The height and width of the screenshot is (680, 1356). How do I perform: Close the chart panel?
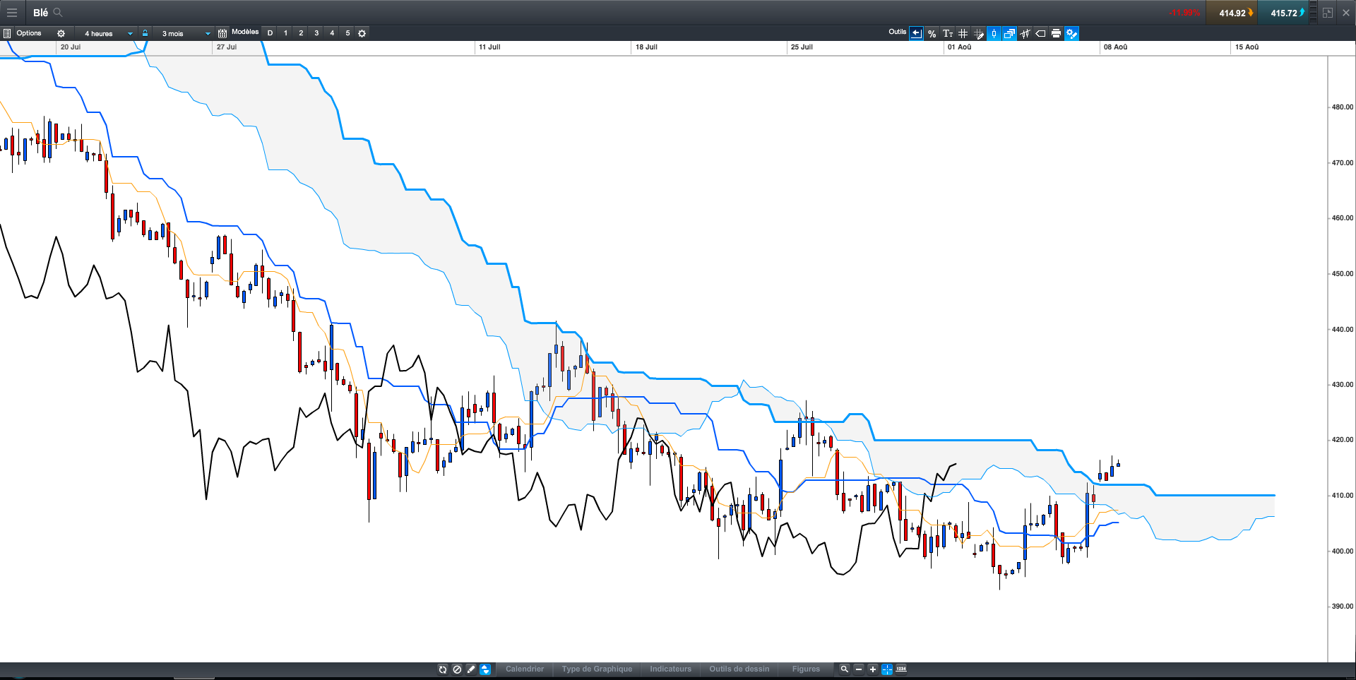click(x=1345, y=13)
